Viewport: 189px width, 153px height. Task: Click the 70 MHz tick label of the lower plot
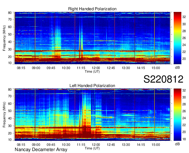point(10,96)
